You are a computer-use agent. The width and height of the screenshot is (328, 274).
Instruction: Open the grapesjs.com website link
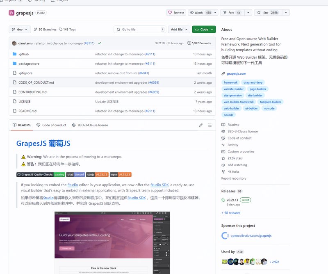coord(237,73)
